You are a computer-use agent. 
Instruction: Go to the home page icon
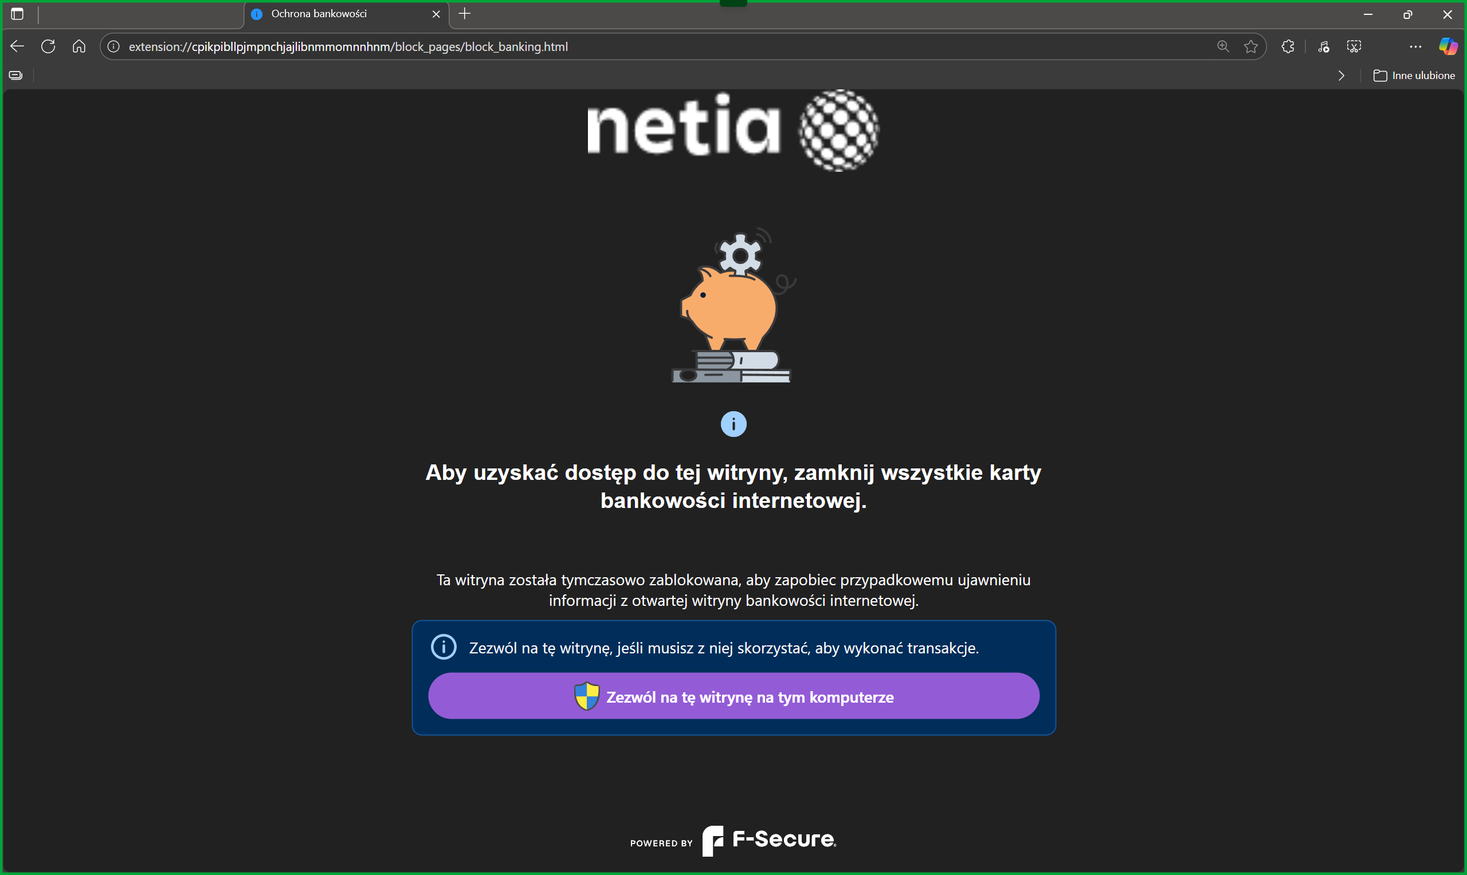(x=79, y=46)
